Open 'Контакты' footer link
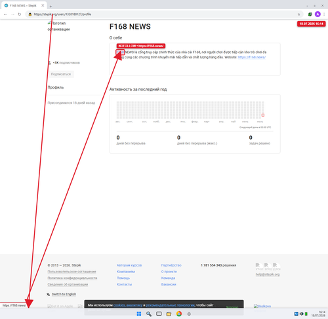 tap(124, 284)
